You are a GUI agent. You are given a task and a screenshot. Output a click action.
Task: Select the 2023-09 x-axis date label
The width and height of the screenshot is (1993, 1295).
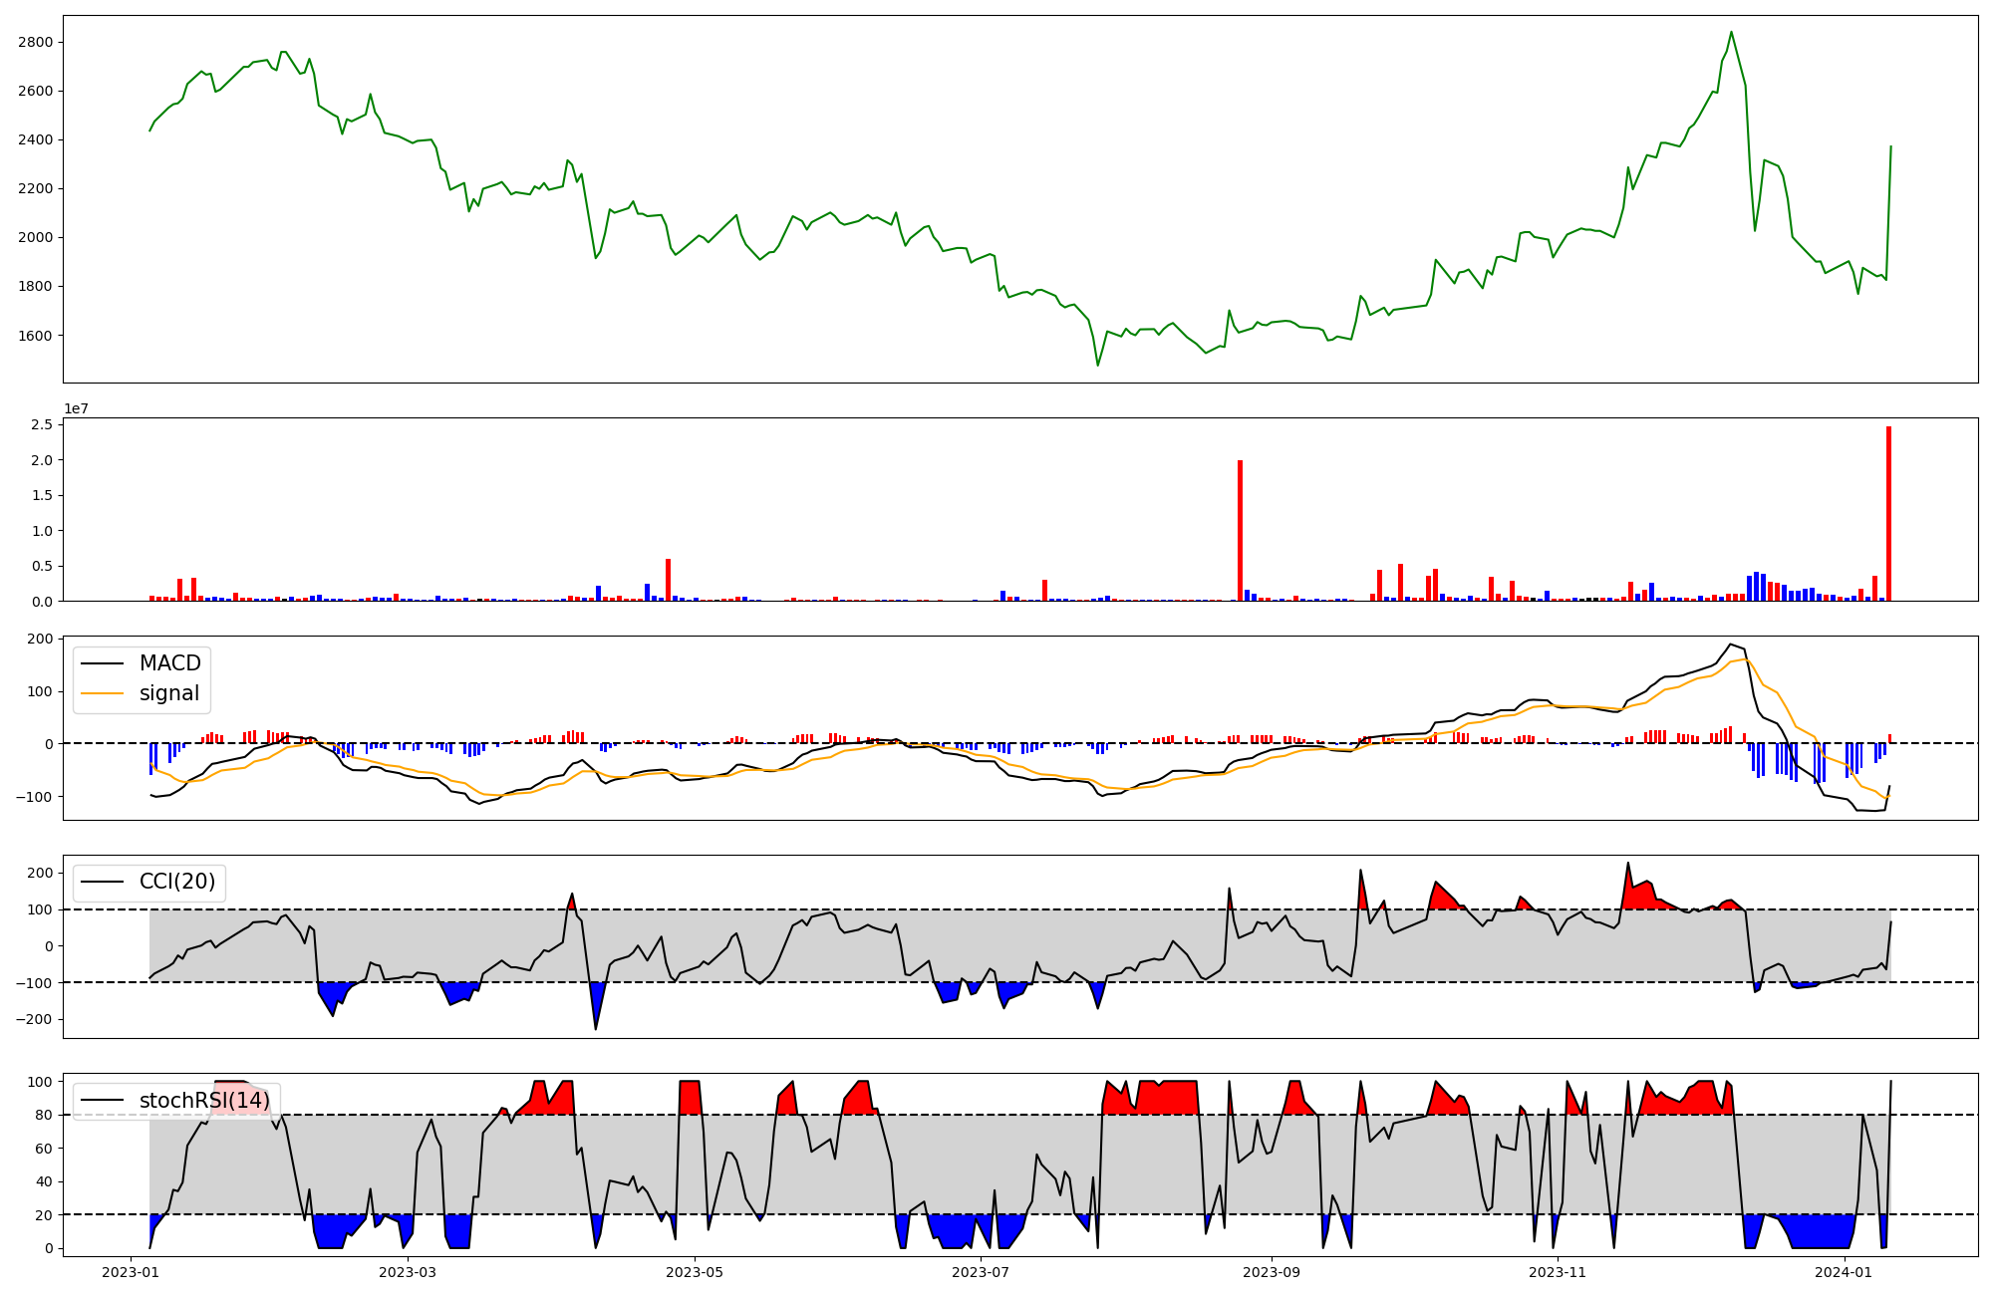[x=1272, y=1272]
